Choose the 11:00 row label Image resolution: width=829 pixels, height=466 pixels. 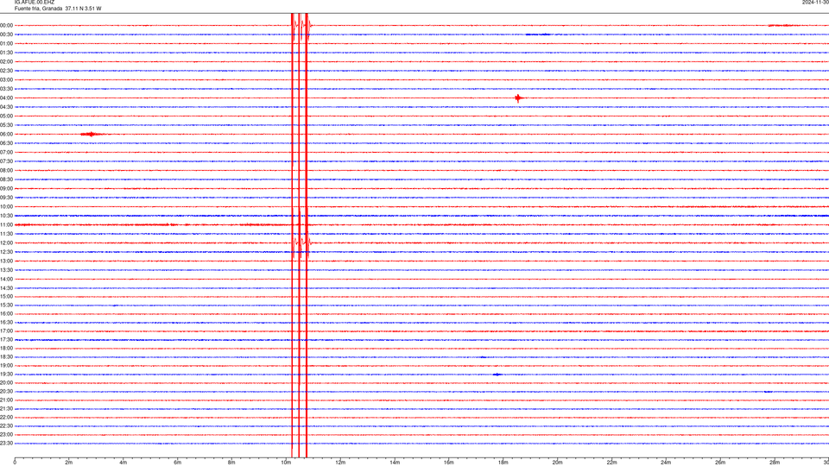6,225
